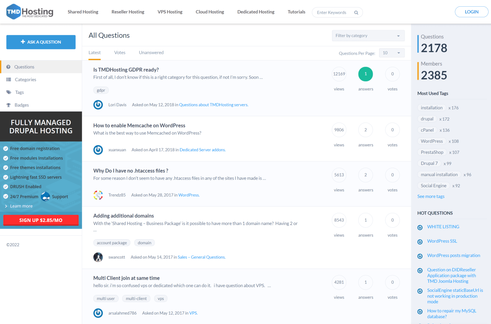
Task: Click the account package tag
Action: (112, 243)
